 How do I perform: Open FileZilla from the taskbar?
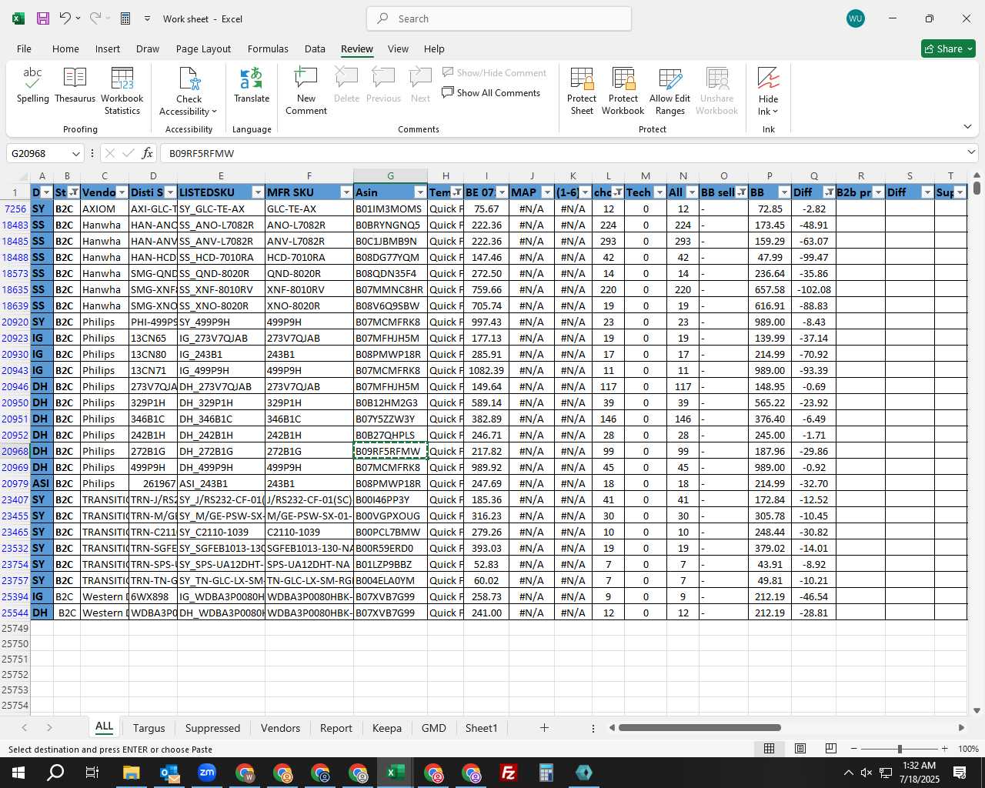509,773
